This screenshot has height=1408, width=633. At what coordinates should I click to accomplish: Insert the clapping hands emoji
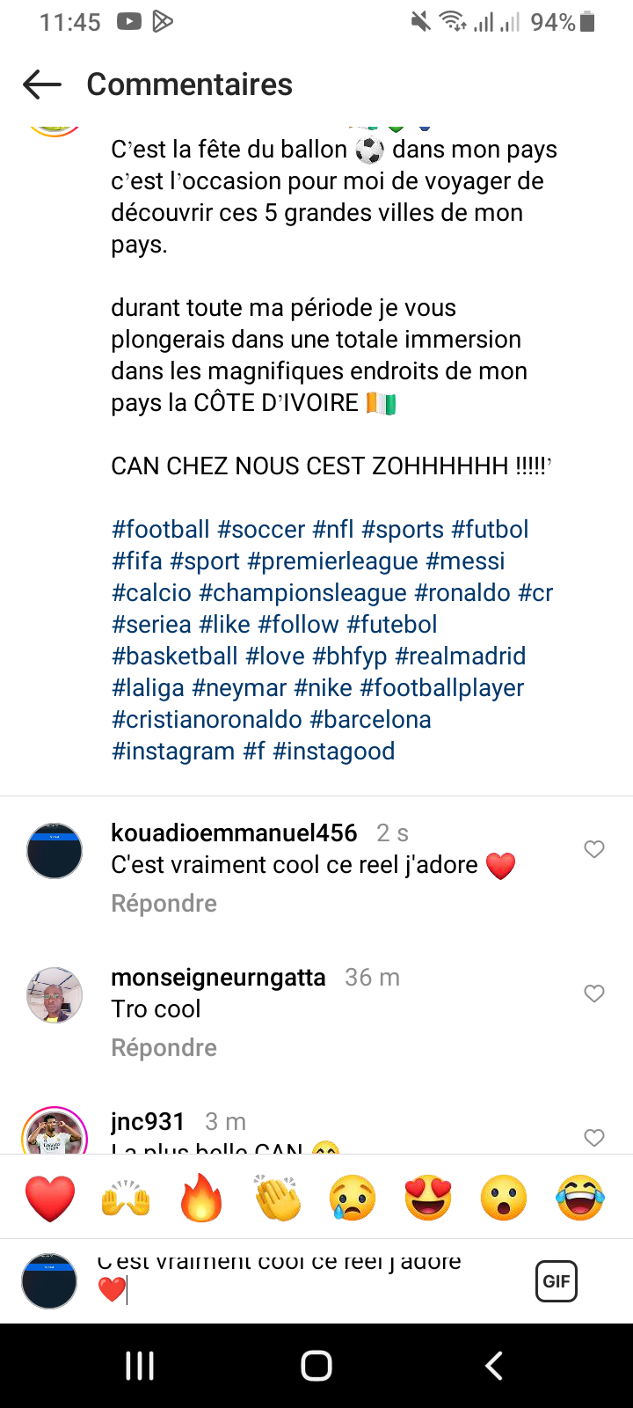[277, 1198]
